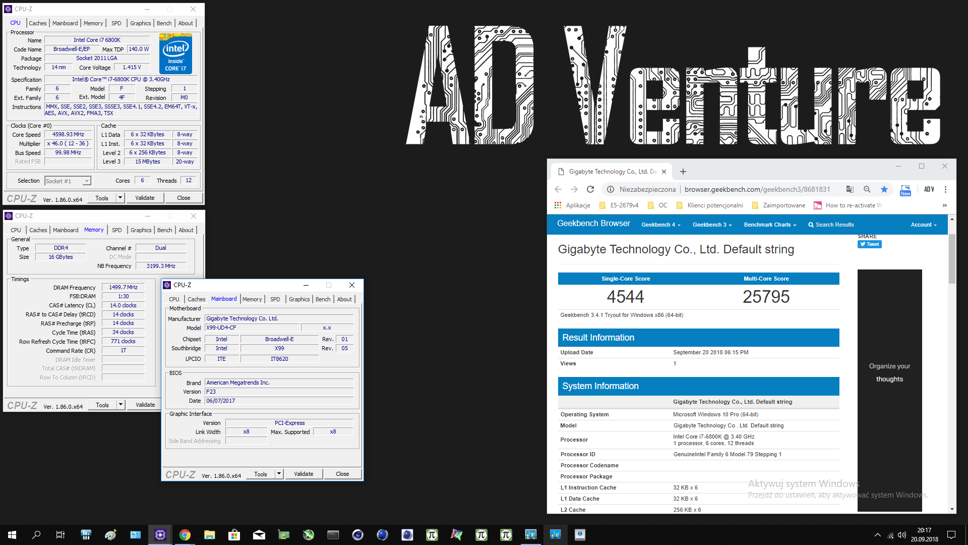The image size is (968, 545).
Task: Open the zoom magnifier icon in address bar
Action: (867, 189)
